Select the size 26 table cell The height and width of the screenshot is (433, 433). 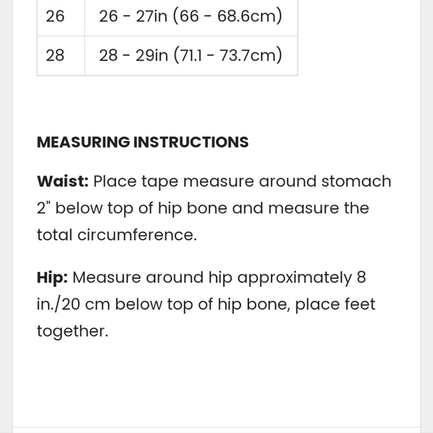pos(61,16)
